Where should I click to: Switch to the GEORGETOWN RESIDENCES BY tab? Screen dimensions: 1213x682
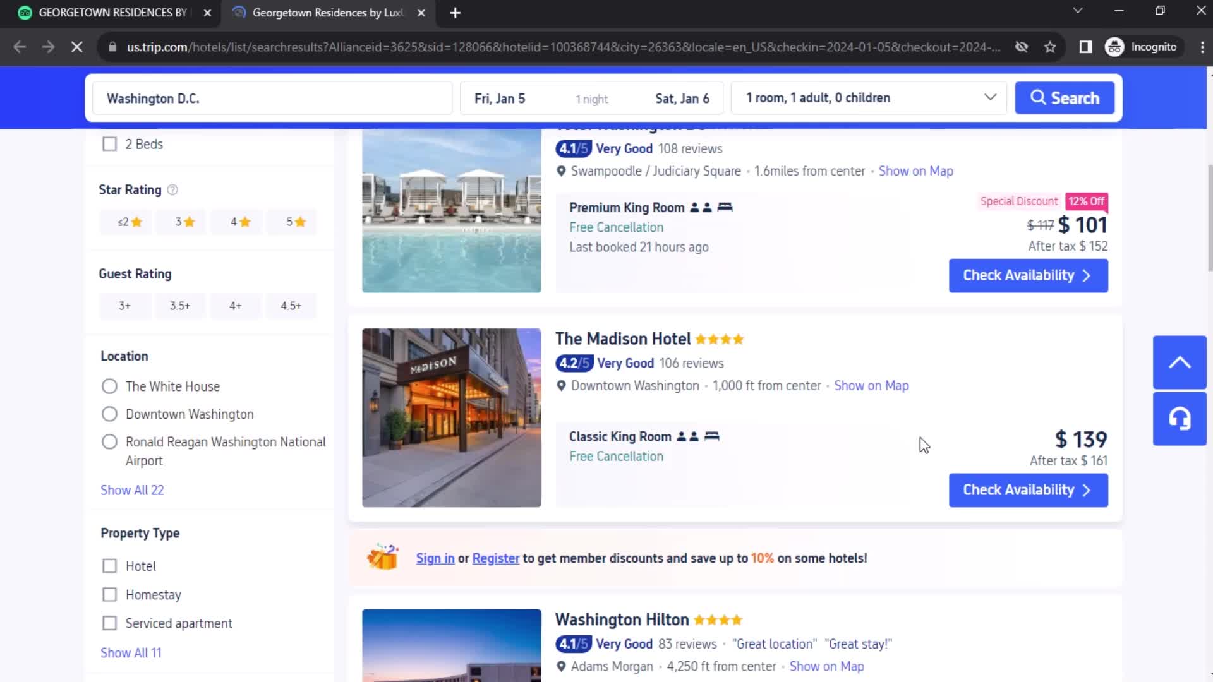tap(111, 13)
